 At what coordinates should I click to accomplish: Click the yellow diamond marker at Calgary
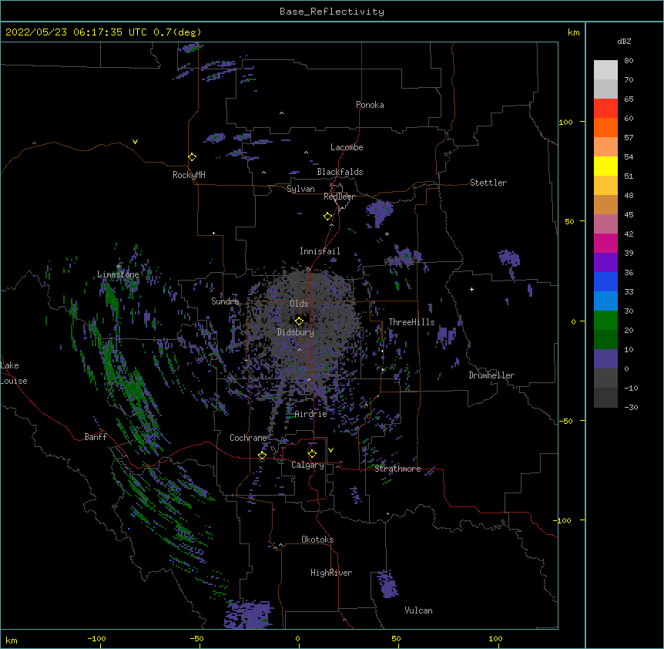point(312,454)
